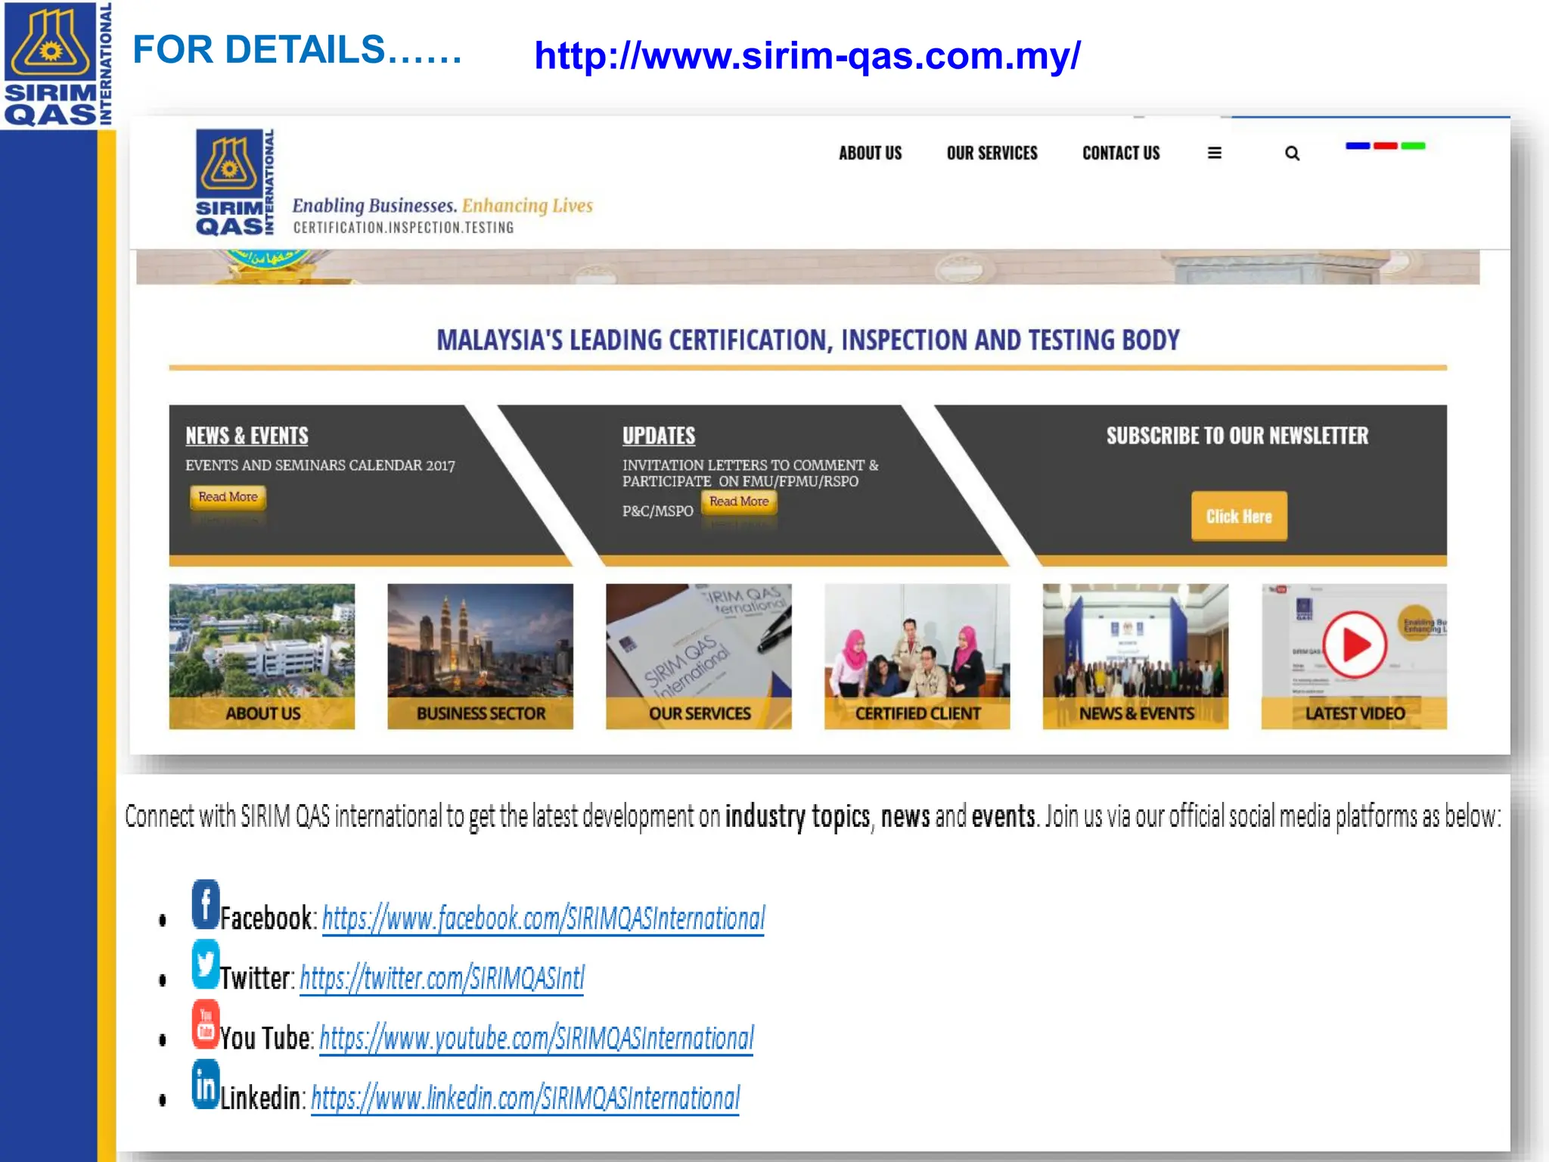This screenshot has width=1549, height=1162.
Task: Open the Twitter SIRIMQASIntl link
Action: pyautogui.click(x=442, y=978)
